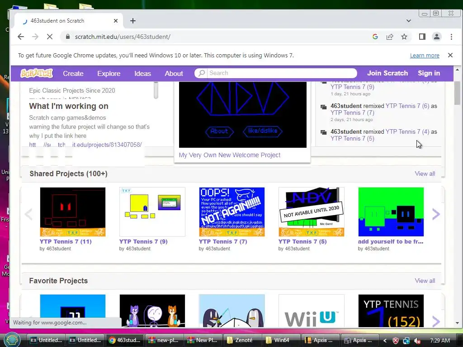Click Sign in
The image size is (463, 347).
(x=429, y=73)
